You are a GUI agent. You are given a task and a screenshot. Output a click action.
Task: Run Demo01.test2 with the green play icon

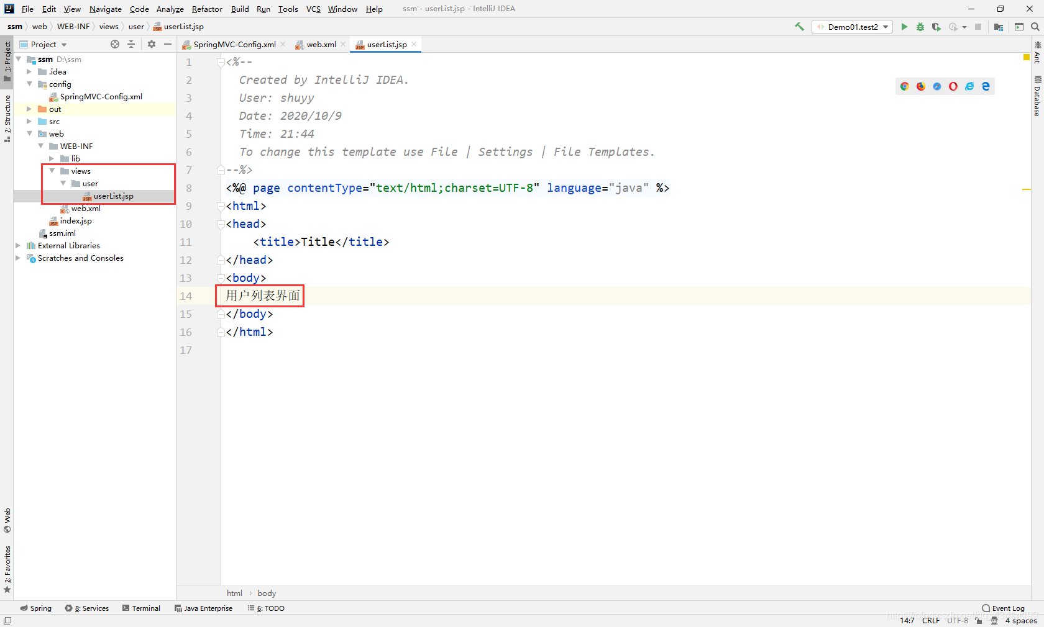click(x=904, y=27)
